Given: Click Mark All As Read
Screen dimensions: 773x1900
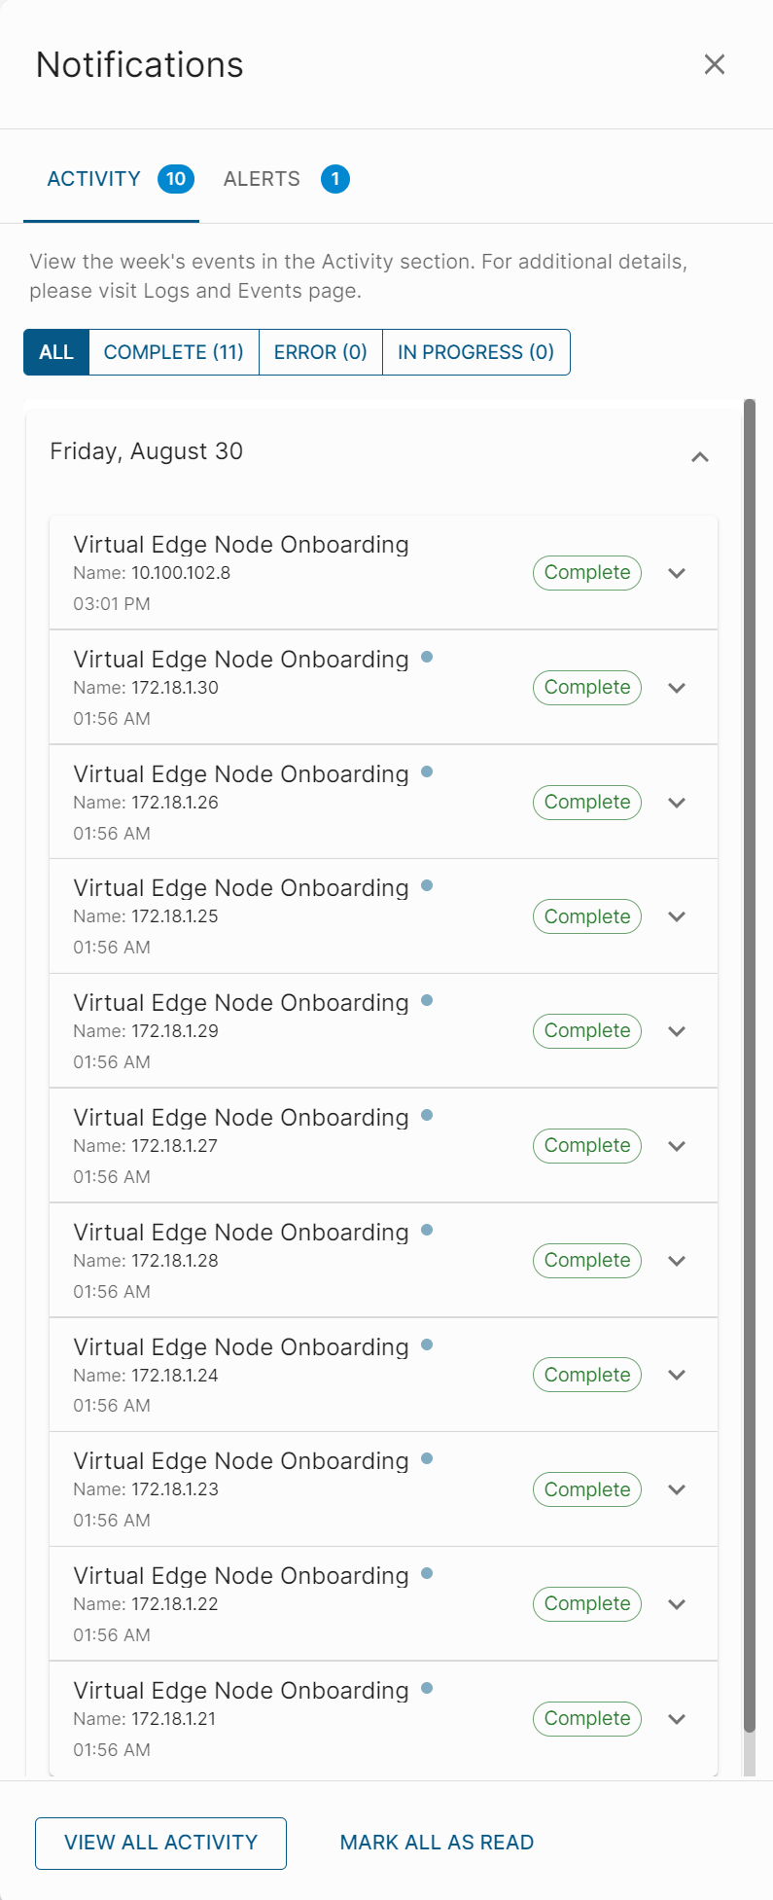Looking at the screenshot, I should pyautogui.click(x=437, y=1843).
